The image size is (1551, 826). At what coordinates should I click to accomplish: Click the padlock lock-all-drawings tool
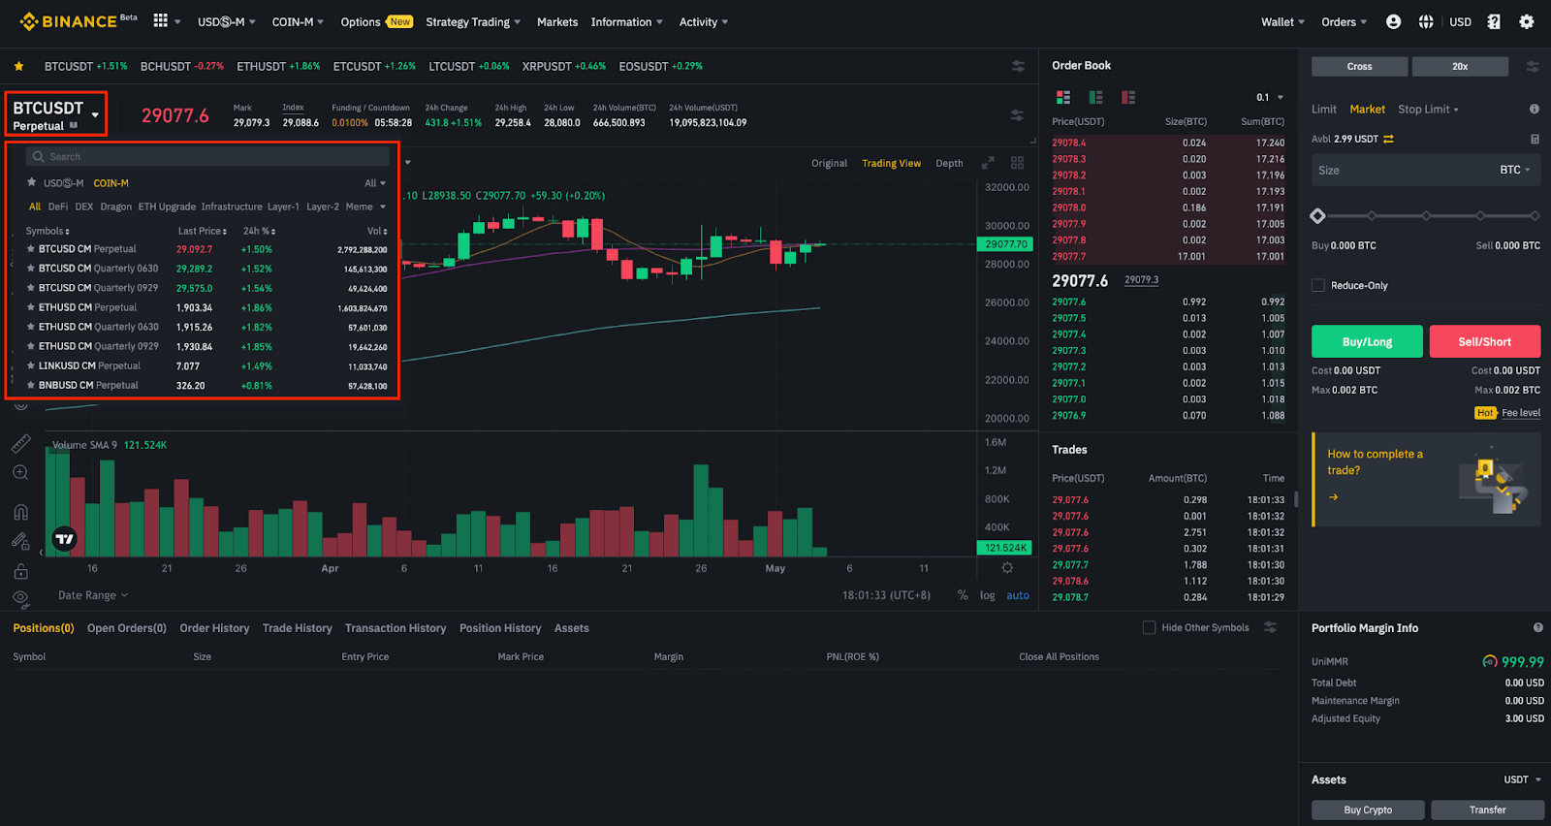pyautogui.click(x=20, y=571)
